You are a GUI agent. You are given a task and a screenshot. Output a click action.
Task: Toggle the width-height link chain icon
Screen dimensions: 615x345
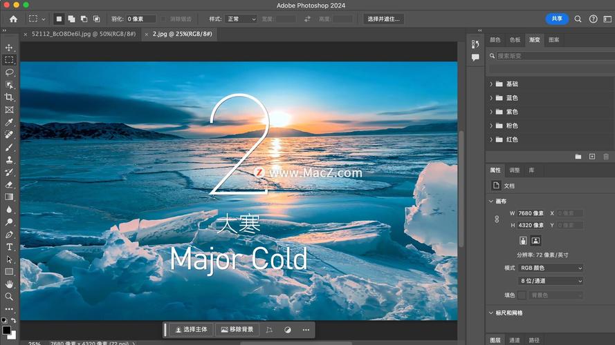[496, 219]
